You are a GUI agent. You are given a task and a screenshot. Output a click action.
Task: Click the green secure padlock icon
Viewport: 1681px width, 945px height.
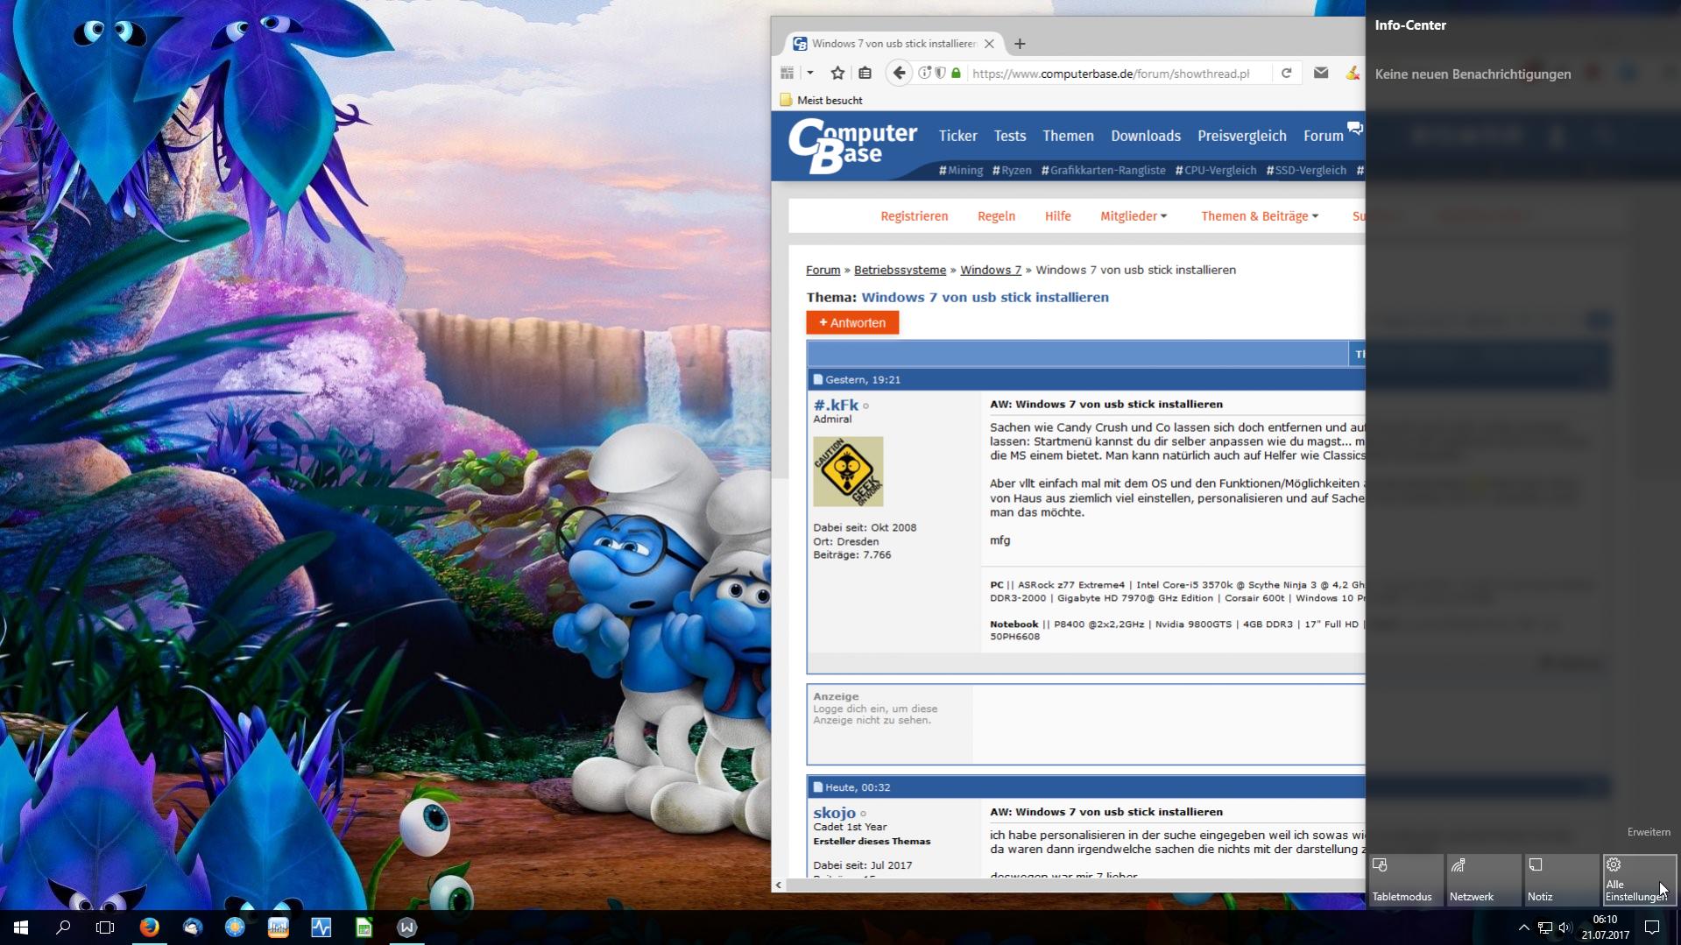point(956,74)
